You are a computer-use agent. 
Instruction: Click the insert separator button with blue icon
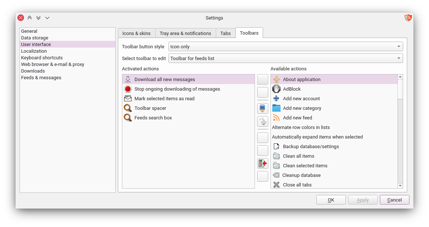pyautogui.click(x=263, y=108)
